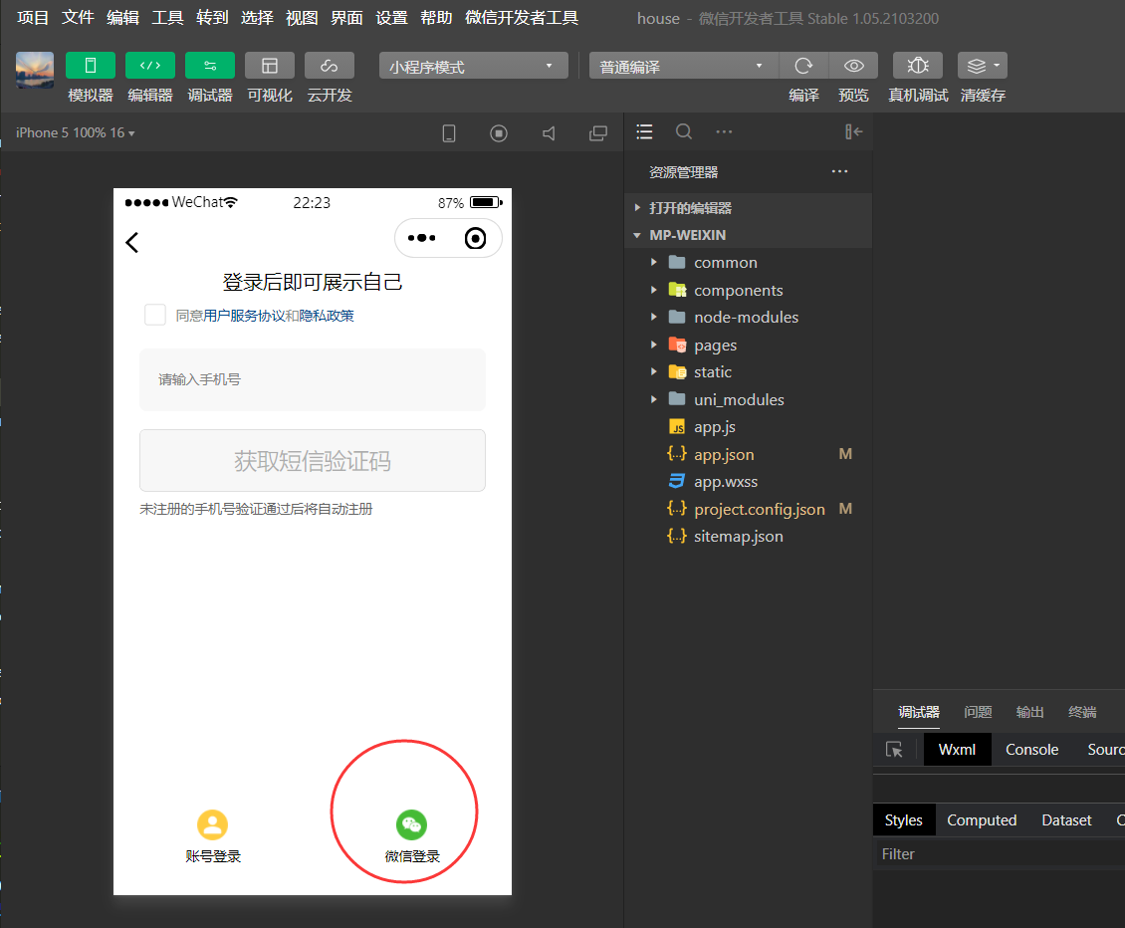The image size is (1125, 928).
Task: Open the 隐私政策 link
Action: [x=327, y=316]
